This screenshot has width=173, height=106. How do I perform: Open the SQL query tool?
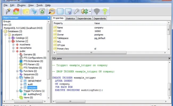point(52,11)
